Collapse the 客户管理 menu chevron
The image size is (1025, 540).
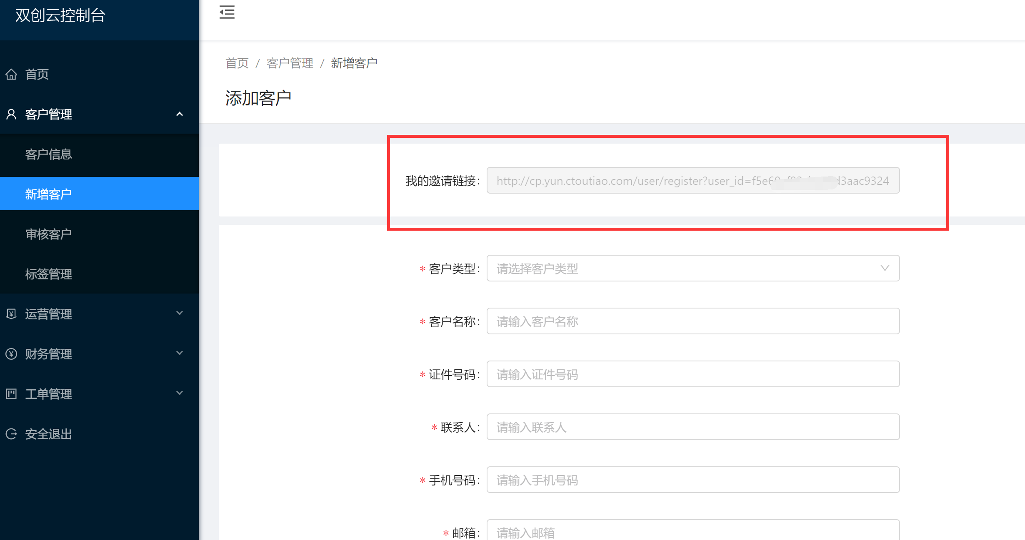pos(180,114)
